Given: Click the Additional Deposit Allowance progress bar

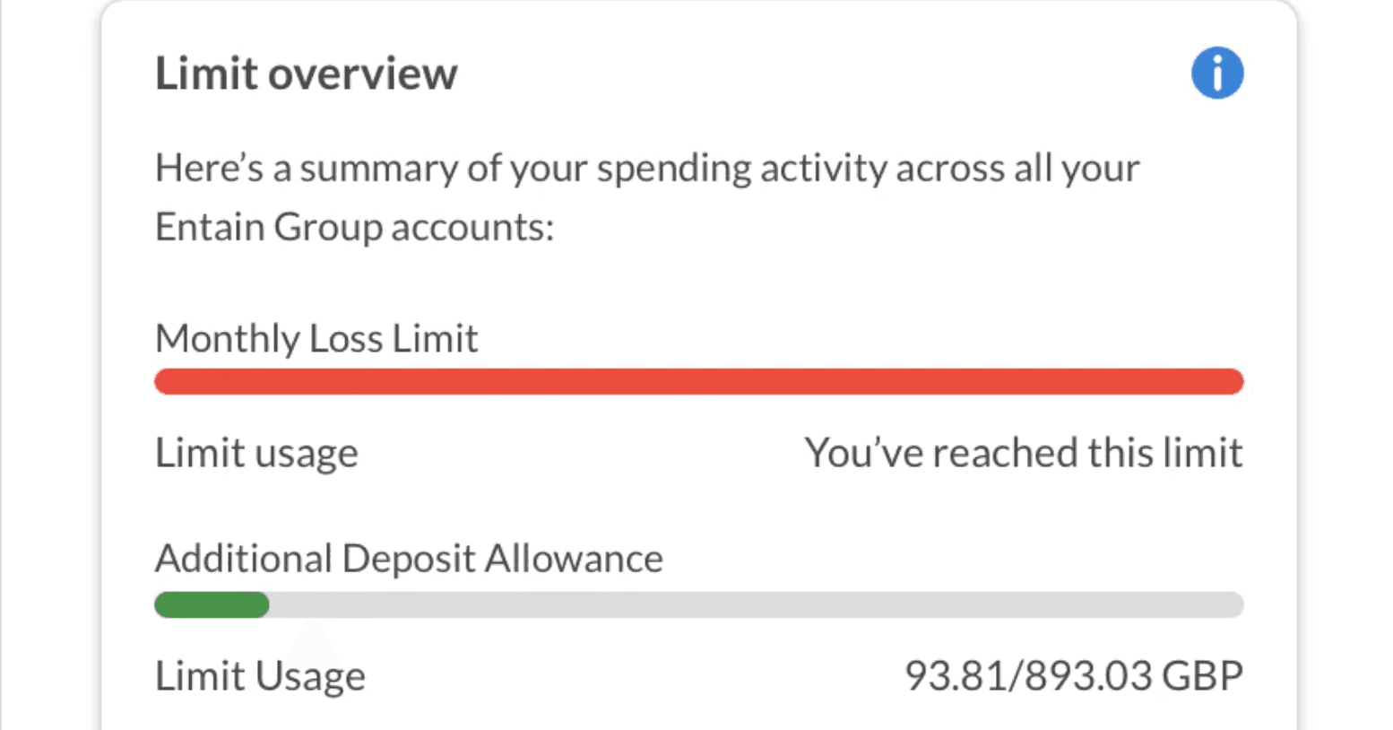Looking at the screenshot, I should pyautogui.click(x=699, y=604).
